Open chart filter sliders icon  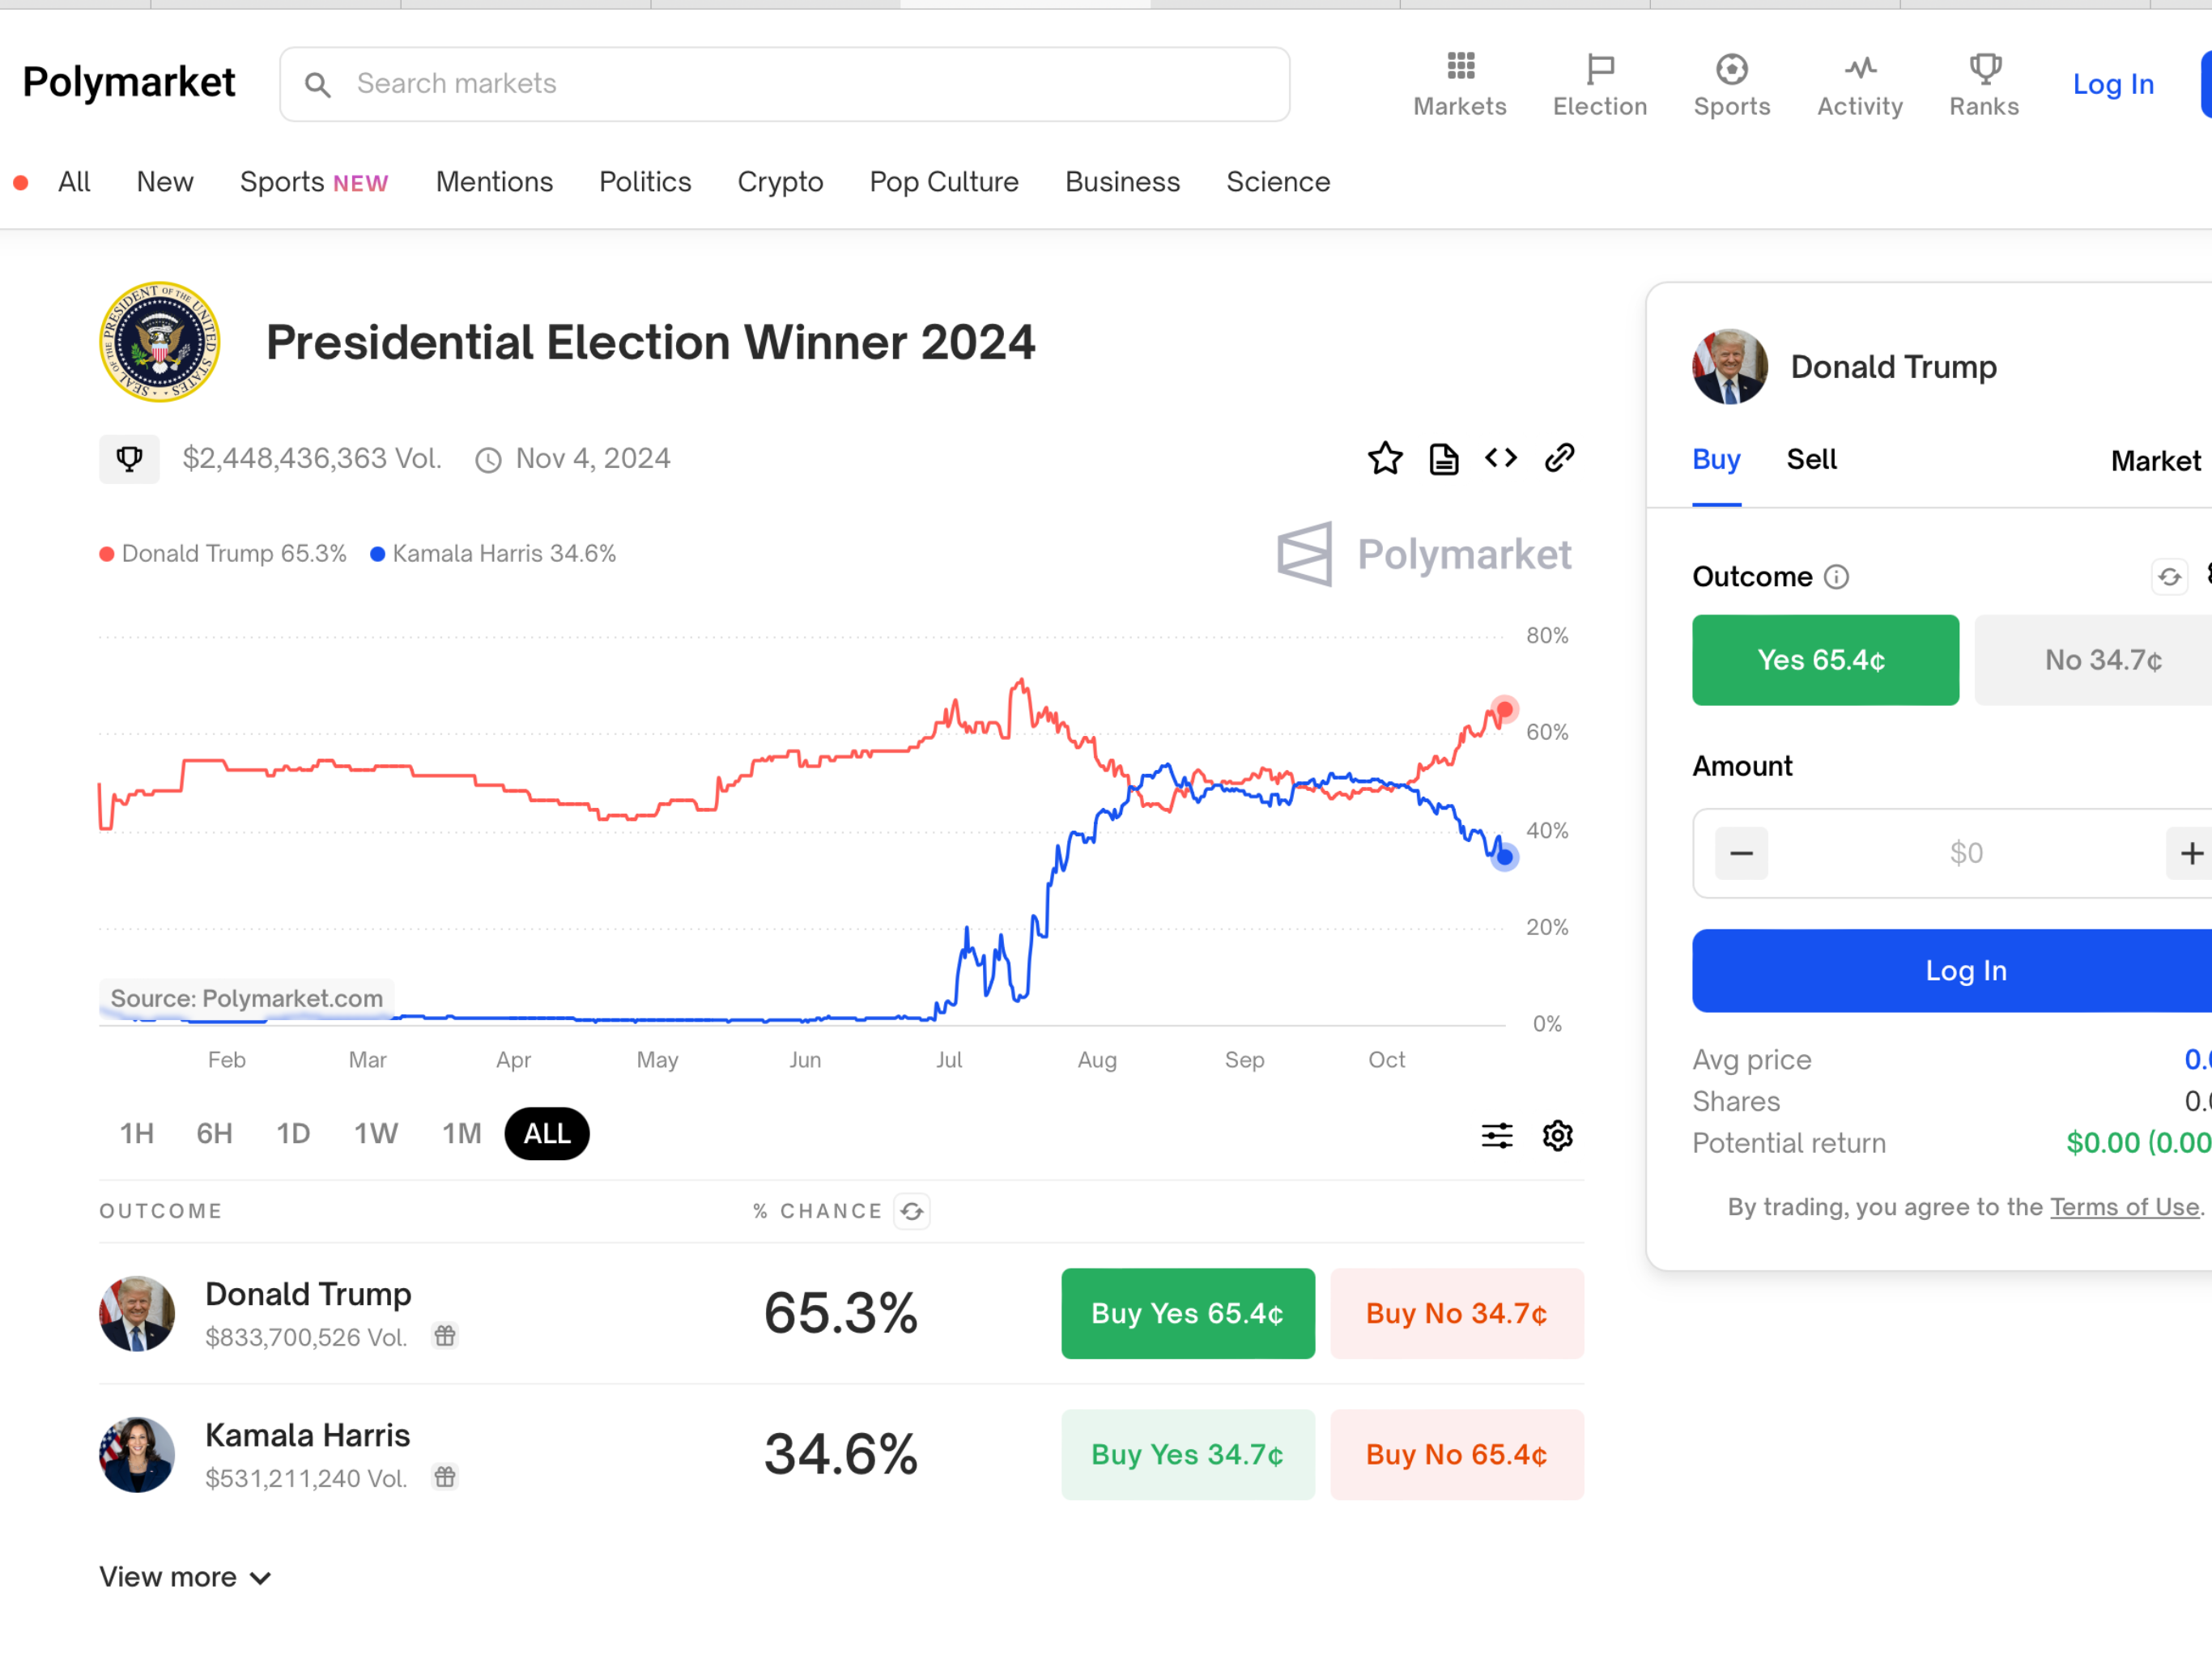click(1496, 1135)
